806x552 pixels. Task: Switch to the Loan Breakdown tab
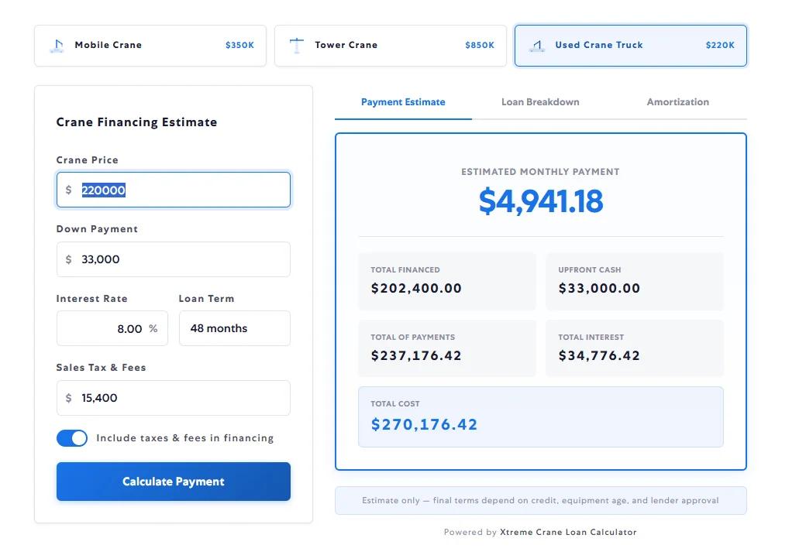(539, 101)
